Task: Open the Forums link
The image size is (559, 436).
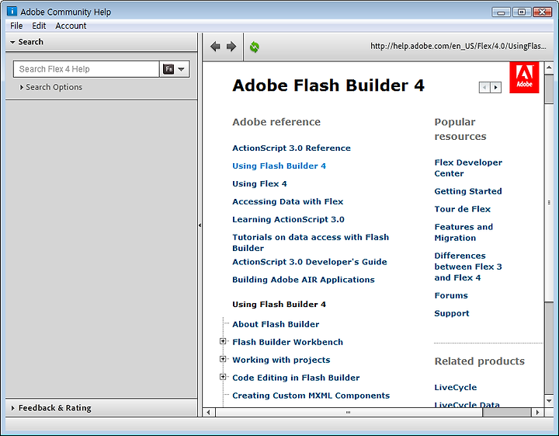Action: 450,295
